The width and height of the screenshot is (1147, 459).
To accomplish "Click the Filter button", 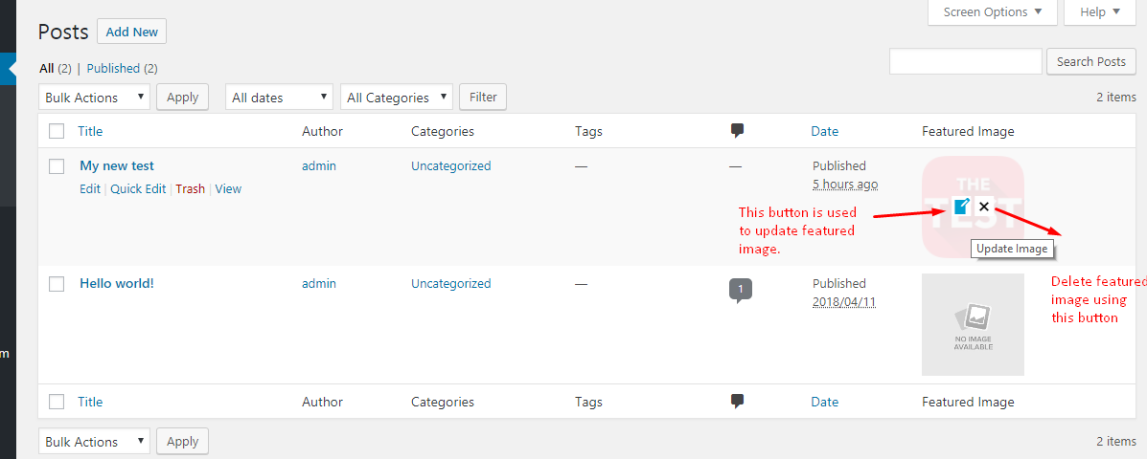I will 483,97.
